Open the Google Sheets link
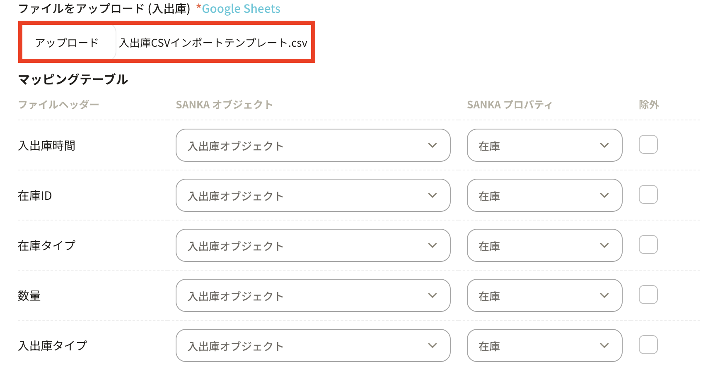The height and width of the screenshot is (374, 720). tap(241, 9)
